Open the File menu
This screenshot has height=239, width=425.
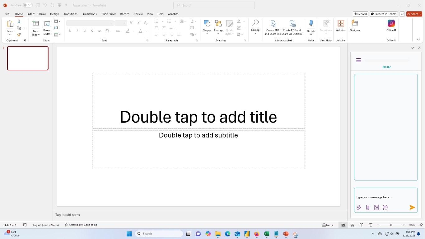pos(7,14)
